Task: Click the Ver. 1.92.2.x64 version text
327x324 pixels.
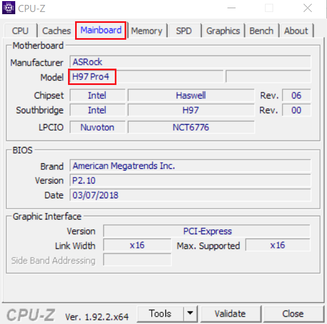Action: point(97,317)
